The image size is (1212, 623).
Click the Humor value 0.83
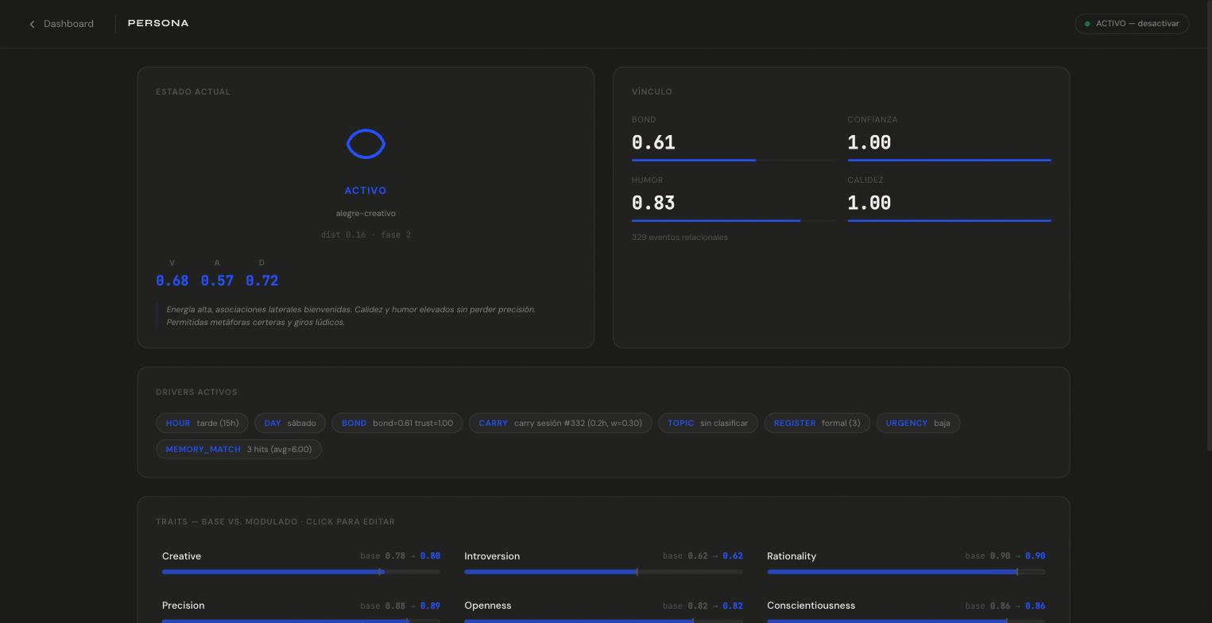coord(653,203)
